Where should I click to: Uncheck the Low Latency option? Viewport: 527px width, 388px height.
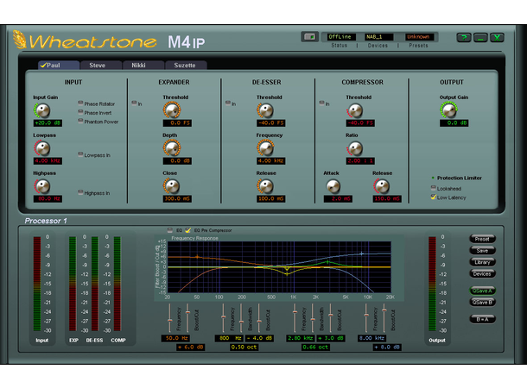click(x=433, y=197)
